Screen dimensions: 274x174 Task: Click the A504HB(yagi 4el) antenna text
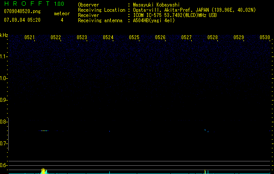[154, 20]
